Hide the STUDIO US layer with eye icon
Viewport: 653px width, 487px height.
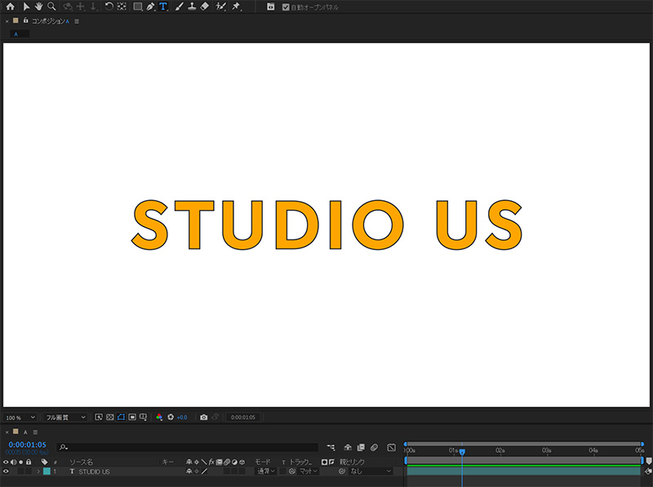point(6,471)
